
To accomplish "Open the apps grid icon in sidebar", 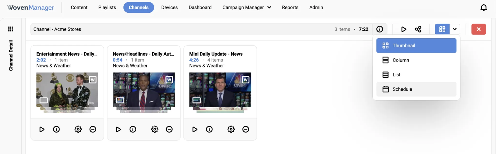I will tap(11, 29).
